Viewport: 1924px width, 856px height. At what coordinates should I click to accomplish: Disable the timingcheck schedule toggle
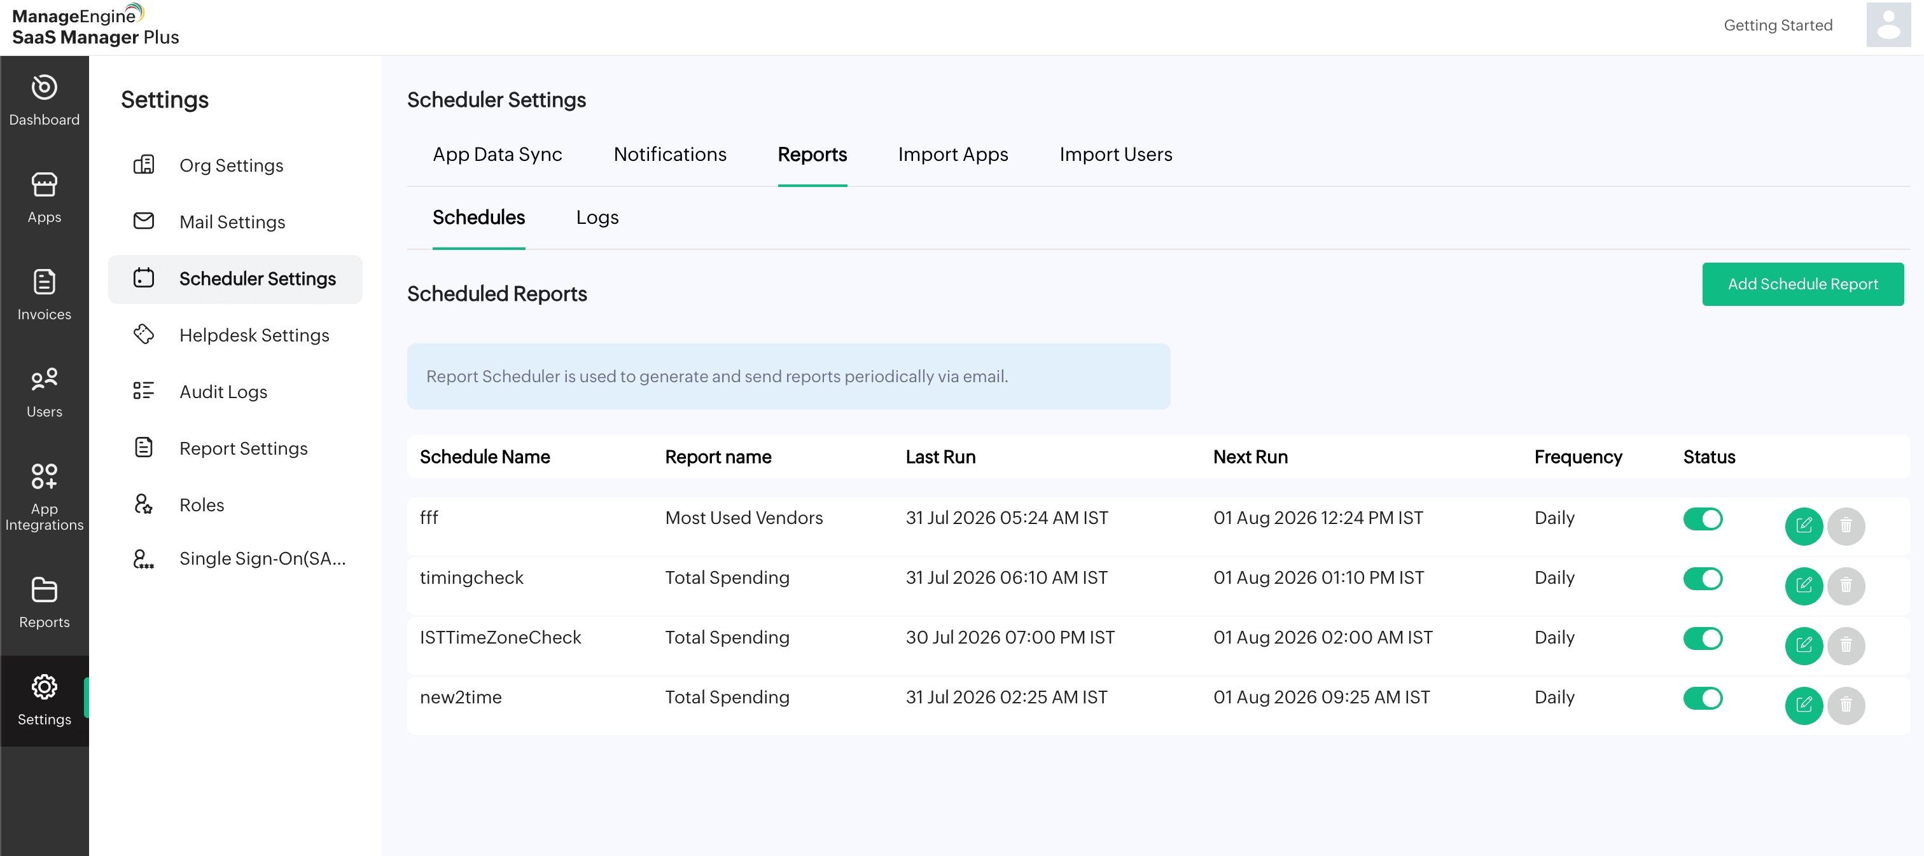1703,578
